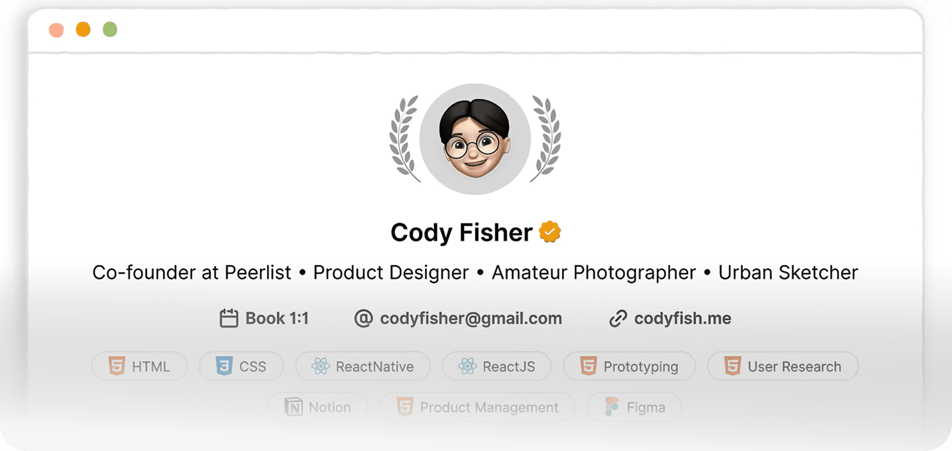Click the @ email icon

click(364, 319)
